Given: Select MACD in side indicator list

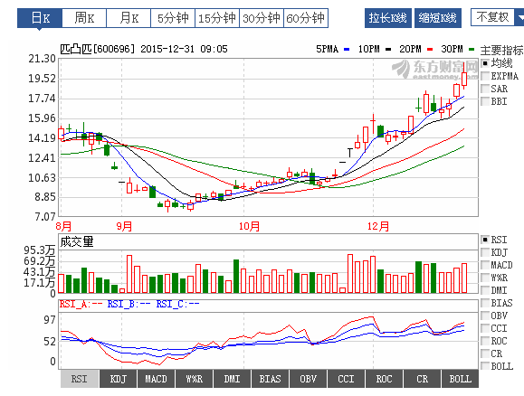Looking at the screenshot, I should (x=486, y=265).
